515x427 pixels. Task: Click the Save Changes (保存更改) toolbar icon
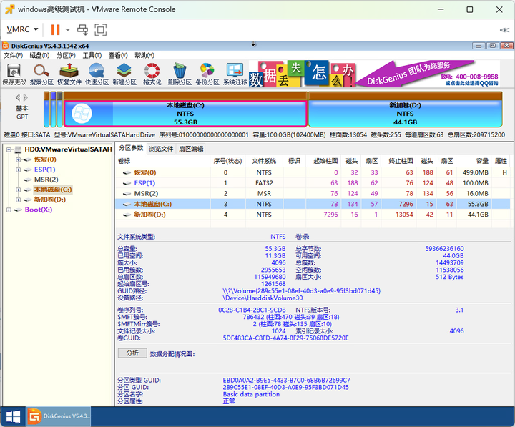click(14, 74)
